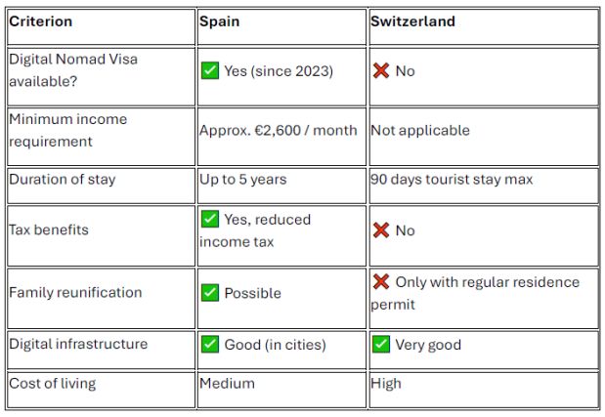Select the "Switzerland" column header

click(x=412, y=21)
